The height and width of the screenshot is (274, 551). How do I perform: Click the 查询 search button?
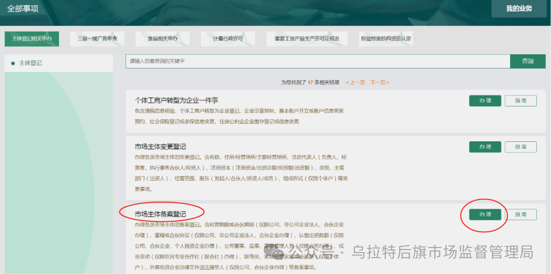pos(528,61)
